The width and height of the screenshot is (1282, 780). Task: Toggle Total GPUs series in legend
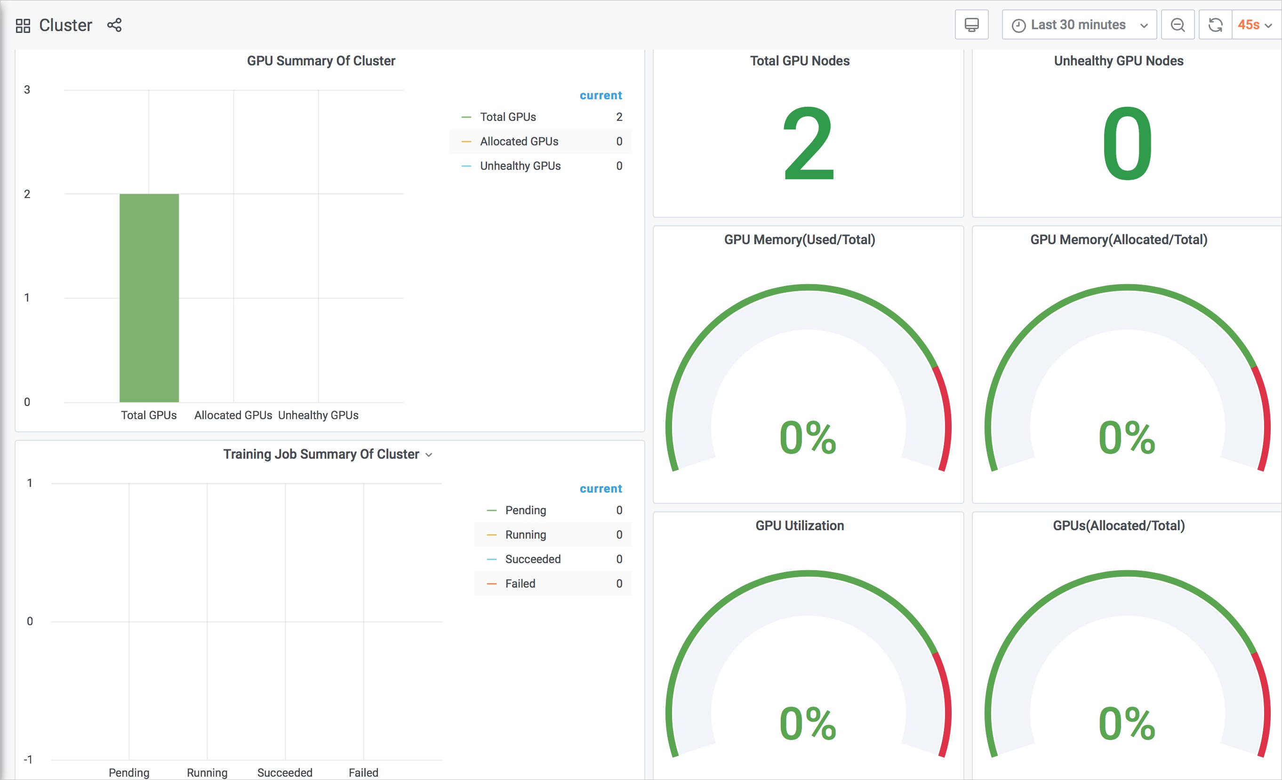coord(508,117)
